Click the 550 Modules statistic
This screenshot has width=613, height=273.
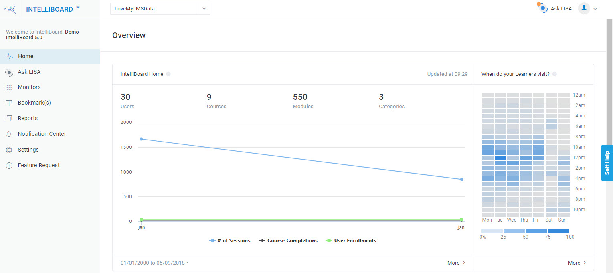(303, 101)
